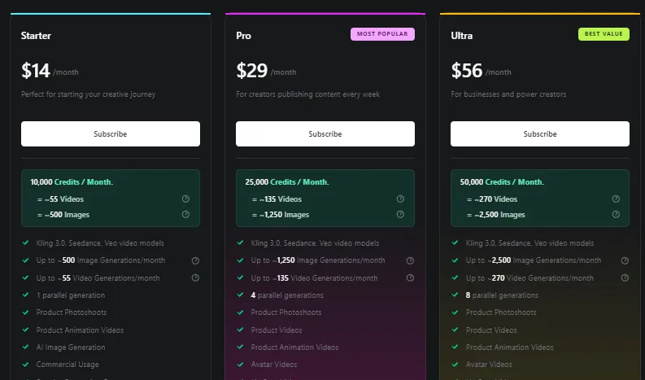
Task: Click the BEST VALUE badge
Action: [x=604, y=33]
